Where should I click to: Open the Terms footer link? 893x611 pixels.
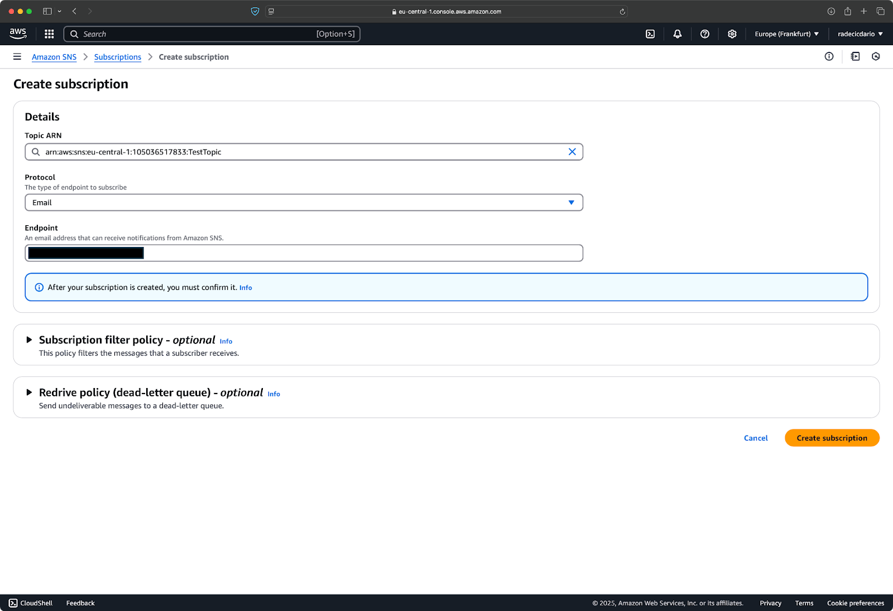pyautogui.click(x=804, y=603)
